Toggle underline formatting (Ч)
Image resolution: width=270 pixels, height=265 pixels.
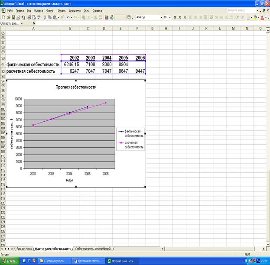pyautogui.click(x=185, y=17)
